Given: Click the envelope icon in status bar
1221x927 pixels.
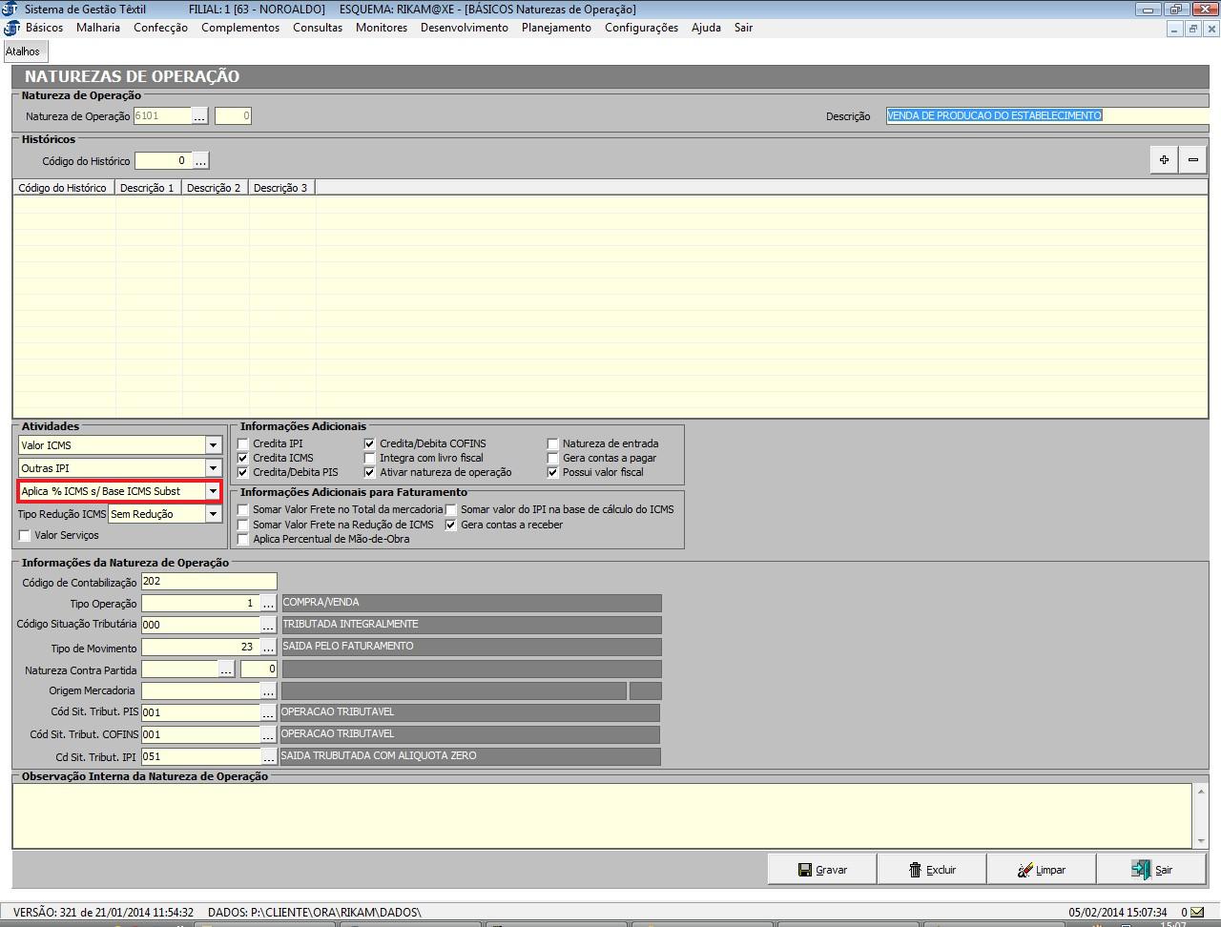Looking at the screenshot, I should [1197, 913].
